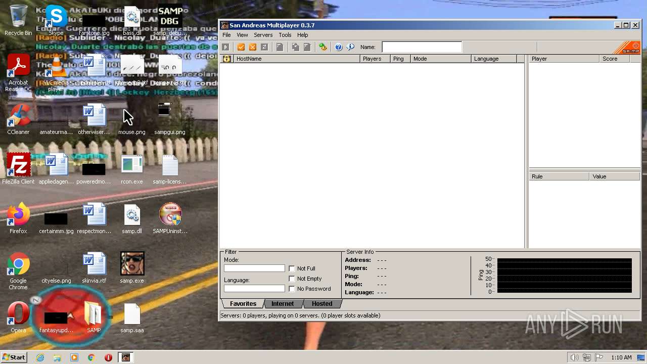647x364 pixels.
Task: Click the Copy Server Info double-page icon
Action: [295, 47]
